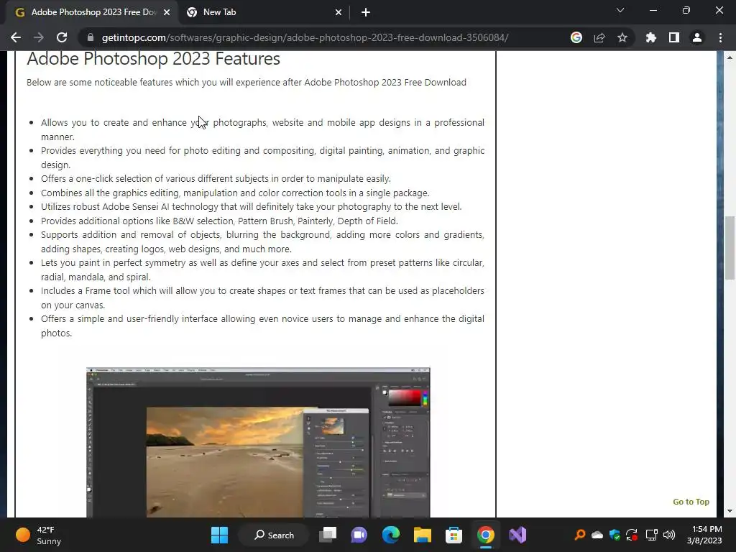Open Windows Security tray icon
Image resolution: width=736 pixels, height=552 pixels.
pos(615,535)
